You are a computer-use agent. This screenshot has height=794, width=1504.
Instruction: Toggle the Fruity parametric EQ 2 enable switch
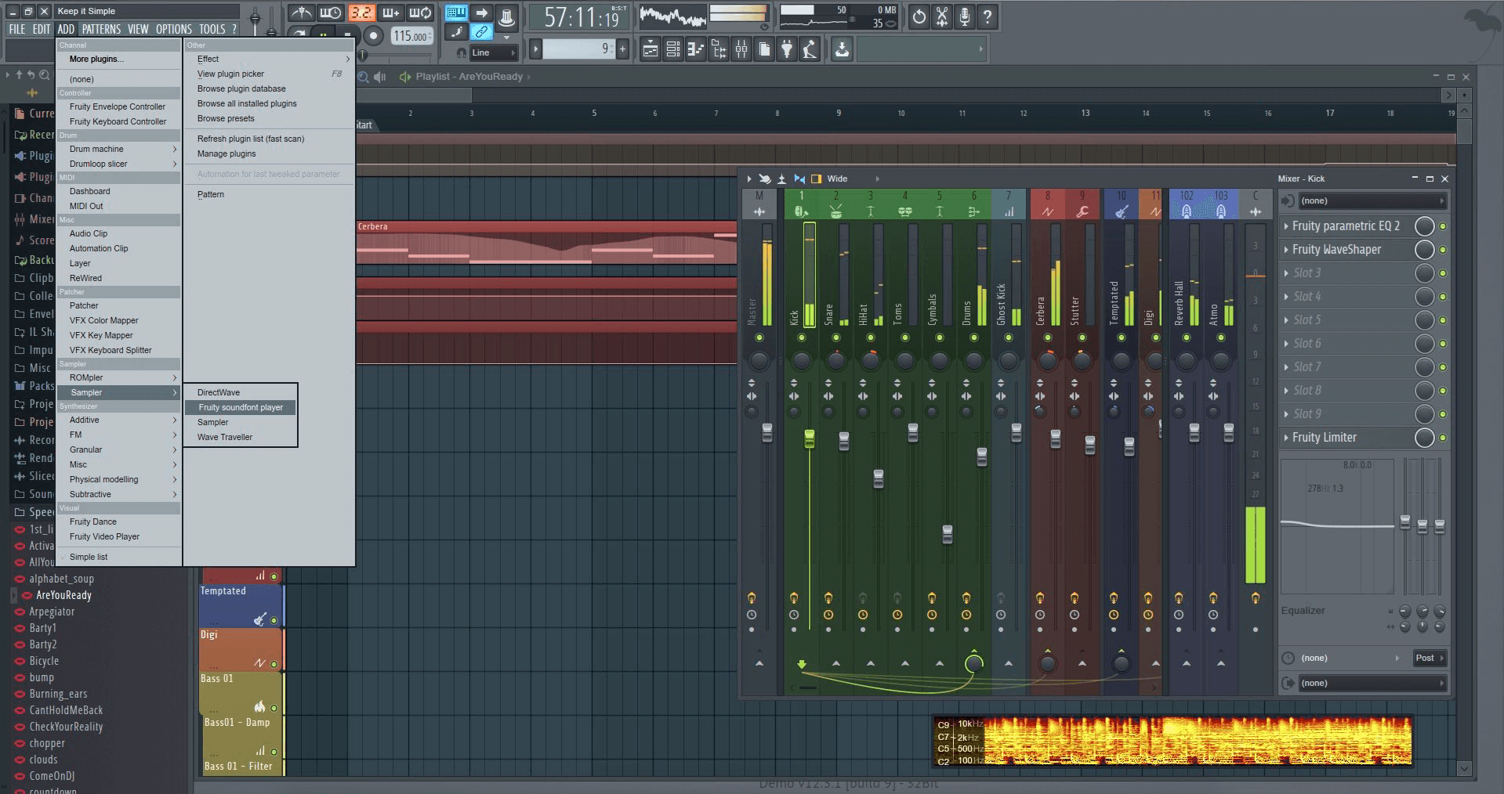tap(1442, 226)
